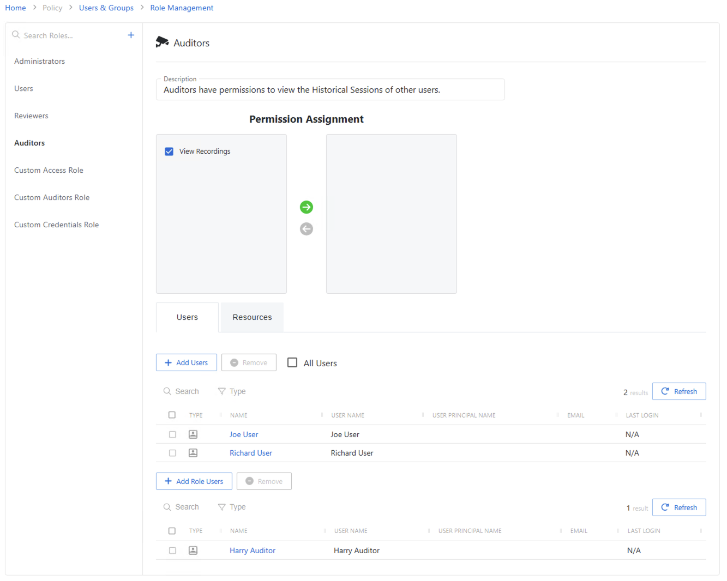Select the checkbox for Joe User row
Viewport: 727px width, 581px height.
tap(172, 434)
